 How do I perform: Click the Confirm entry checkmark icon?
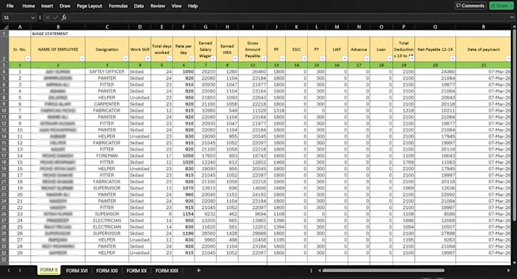(56, 17)
